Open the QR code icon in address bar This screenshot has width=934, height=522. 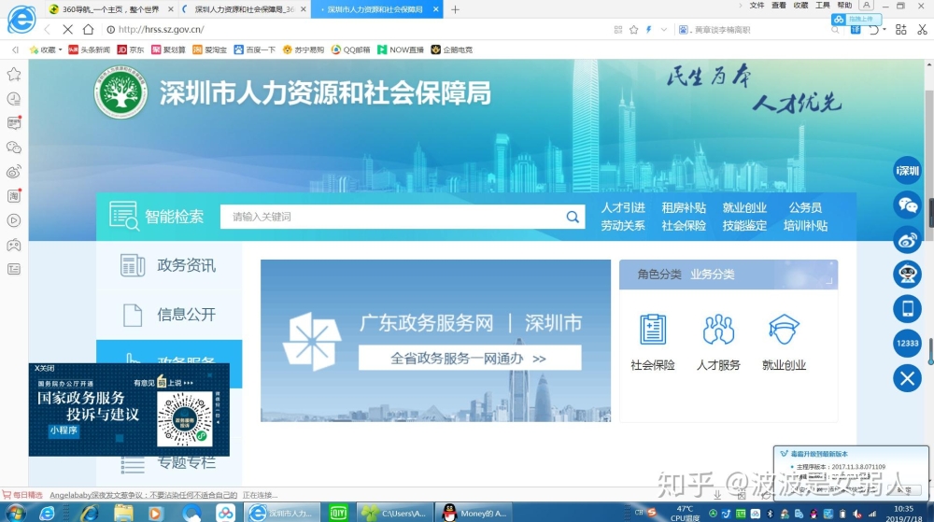click(618, 29)
